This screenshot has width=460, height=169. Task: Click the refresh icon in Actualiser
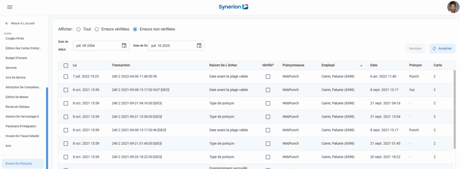(434, 49)
